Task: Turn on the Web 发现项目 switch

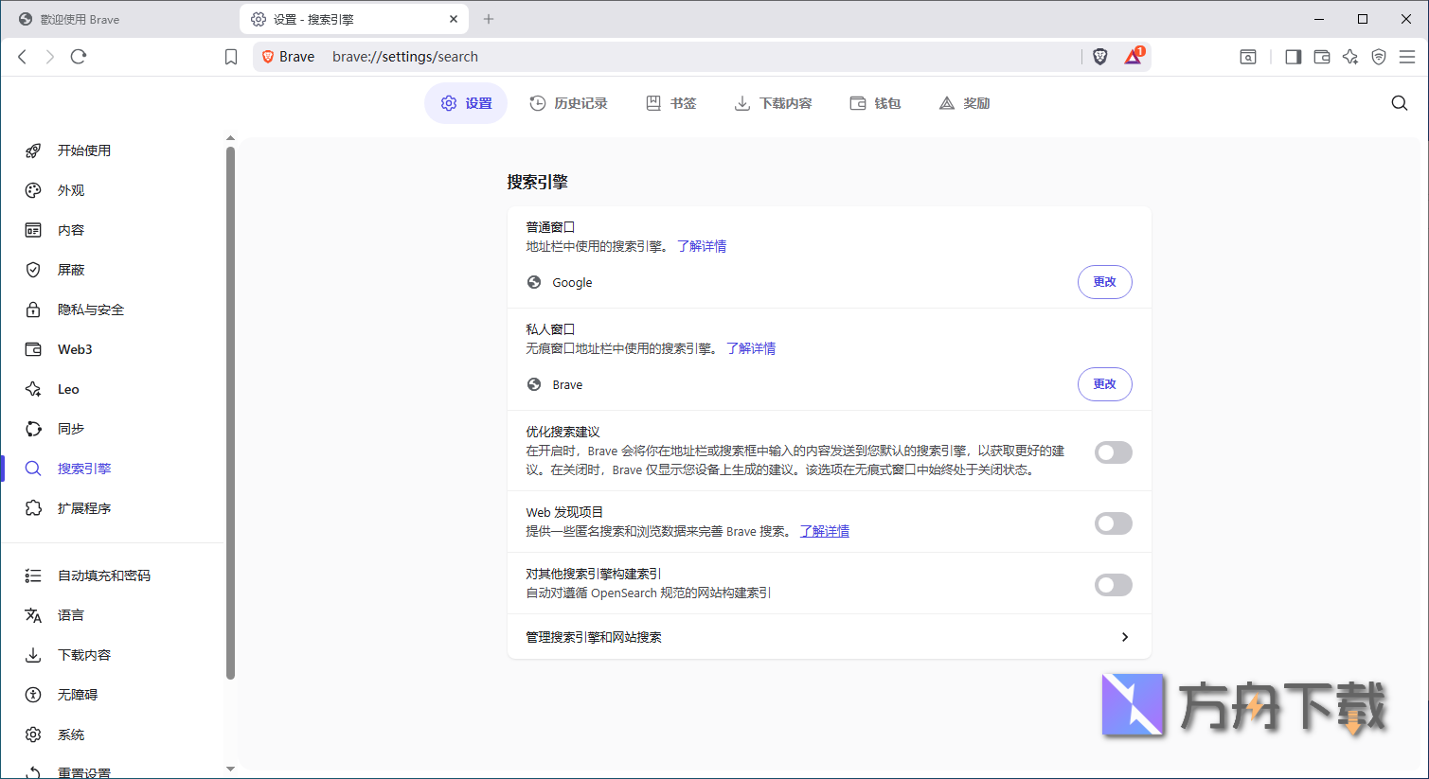Action: point(1113,522)
